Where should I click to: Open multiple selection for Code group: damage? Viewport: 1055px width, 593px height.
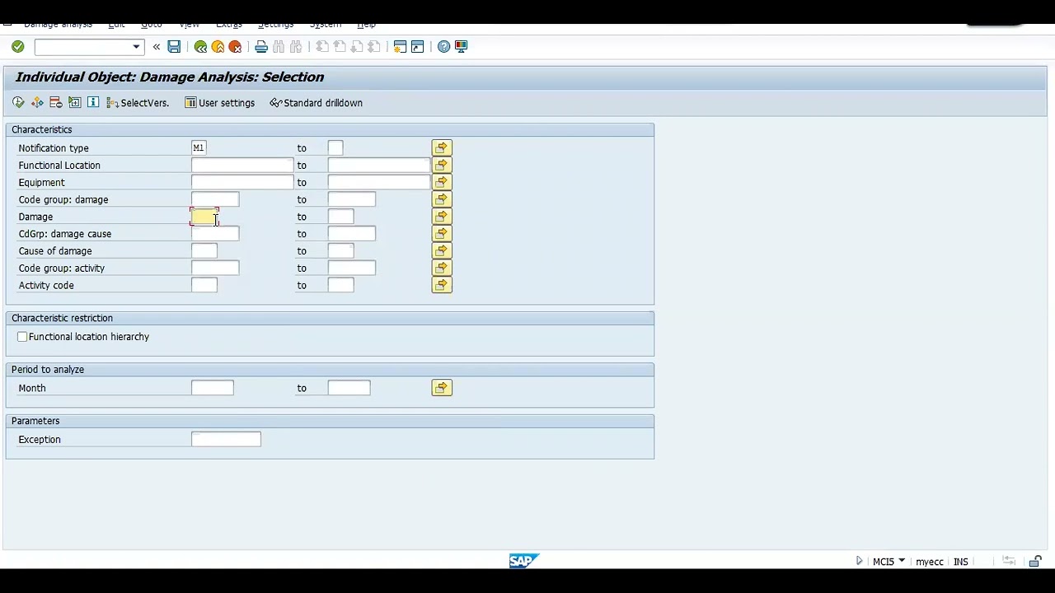pos(442,199)
